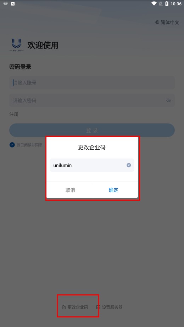Image resolution: width=184 pixels, height=327 pixels.
Task: Toggle password visibility eye icon
Action: point(169,100)
